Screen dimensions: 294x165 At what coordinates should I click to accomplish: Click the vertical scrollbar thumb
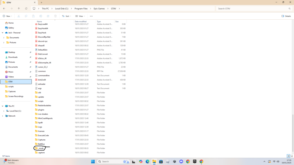click(x=293, y=133)
